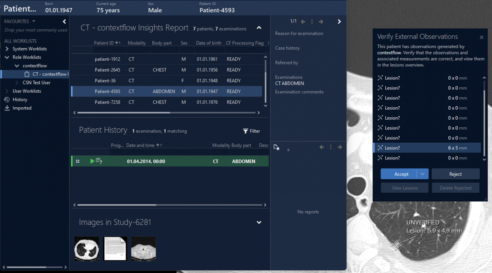
Task: Click the History clock icon
Action: (7, 100)
